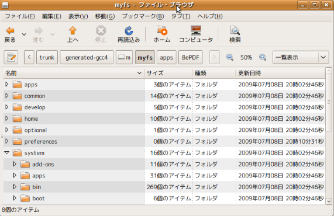Click the generated-gcc4 path button
Screen dimensions: 334x216
pos(87,57)
